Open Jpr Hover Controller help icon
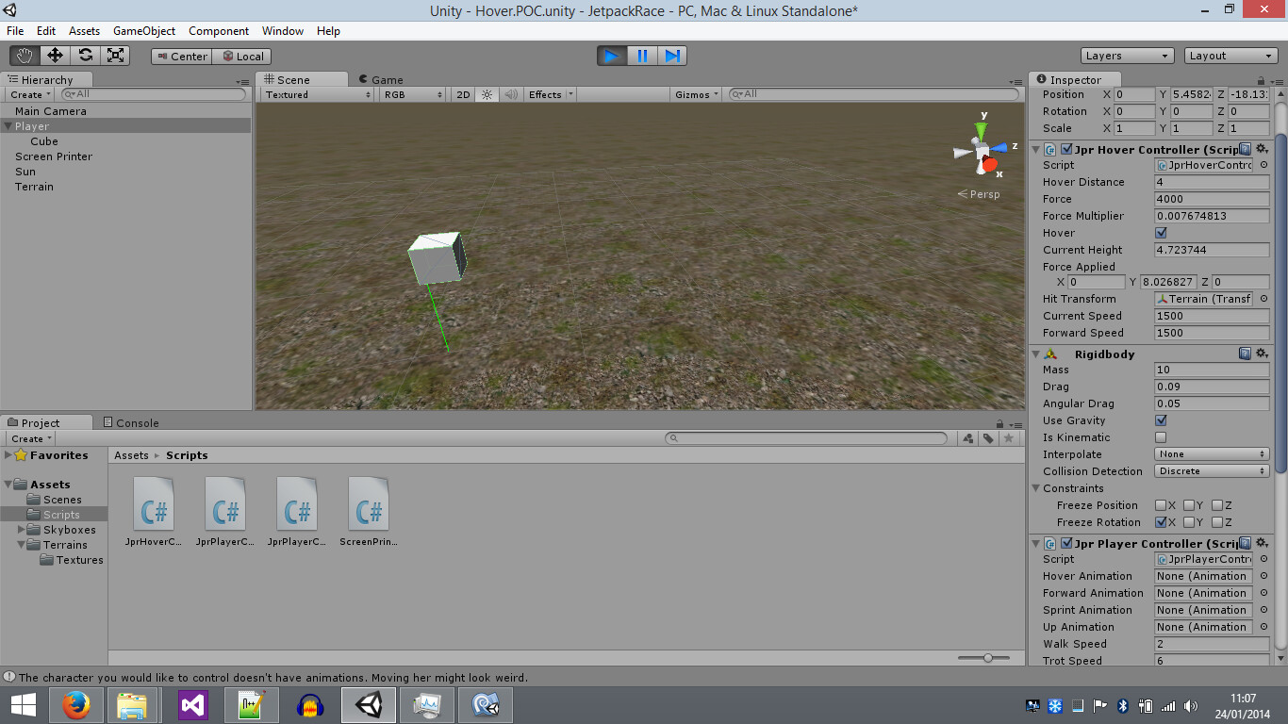The image size is (1288, 724). pos(1245,149)
